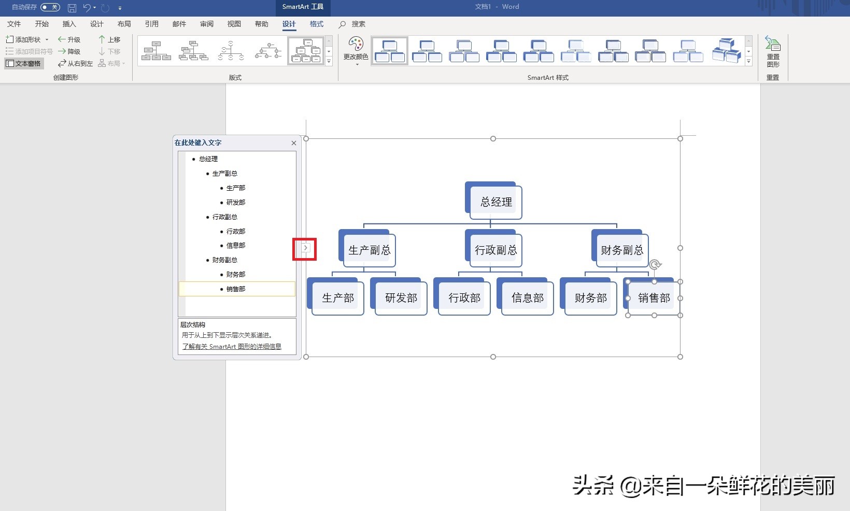Switch to the 格式 ribbon tab

[x=316, y=24]
